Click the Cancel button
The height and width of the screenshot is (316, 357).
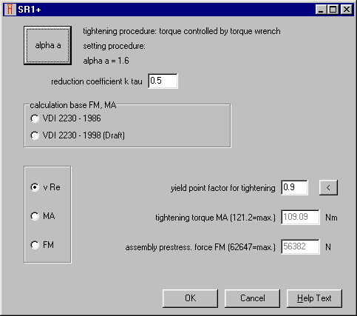tap(252, 298)
